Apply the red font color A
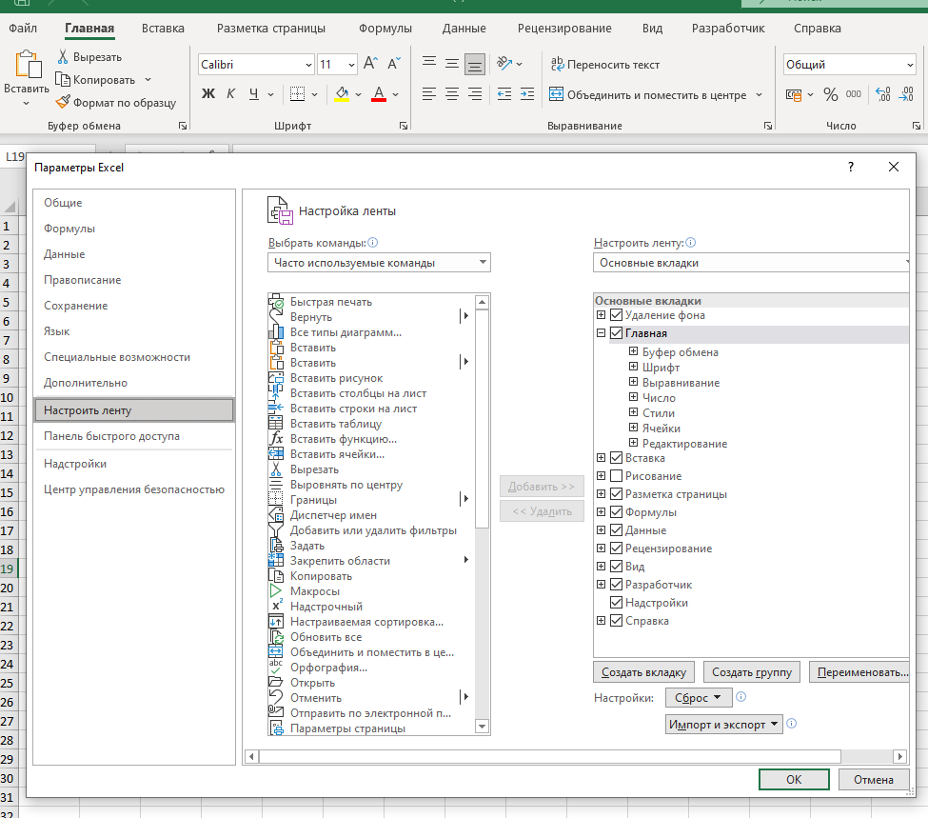 (x=379, y=93)
